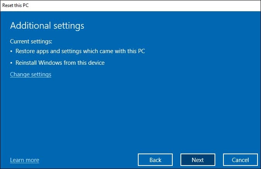Click the word Restore in first bullet

pyautogui.click(x=25, y=51)
